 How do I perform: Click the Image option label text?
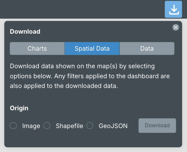coord(31,126)
